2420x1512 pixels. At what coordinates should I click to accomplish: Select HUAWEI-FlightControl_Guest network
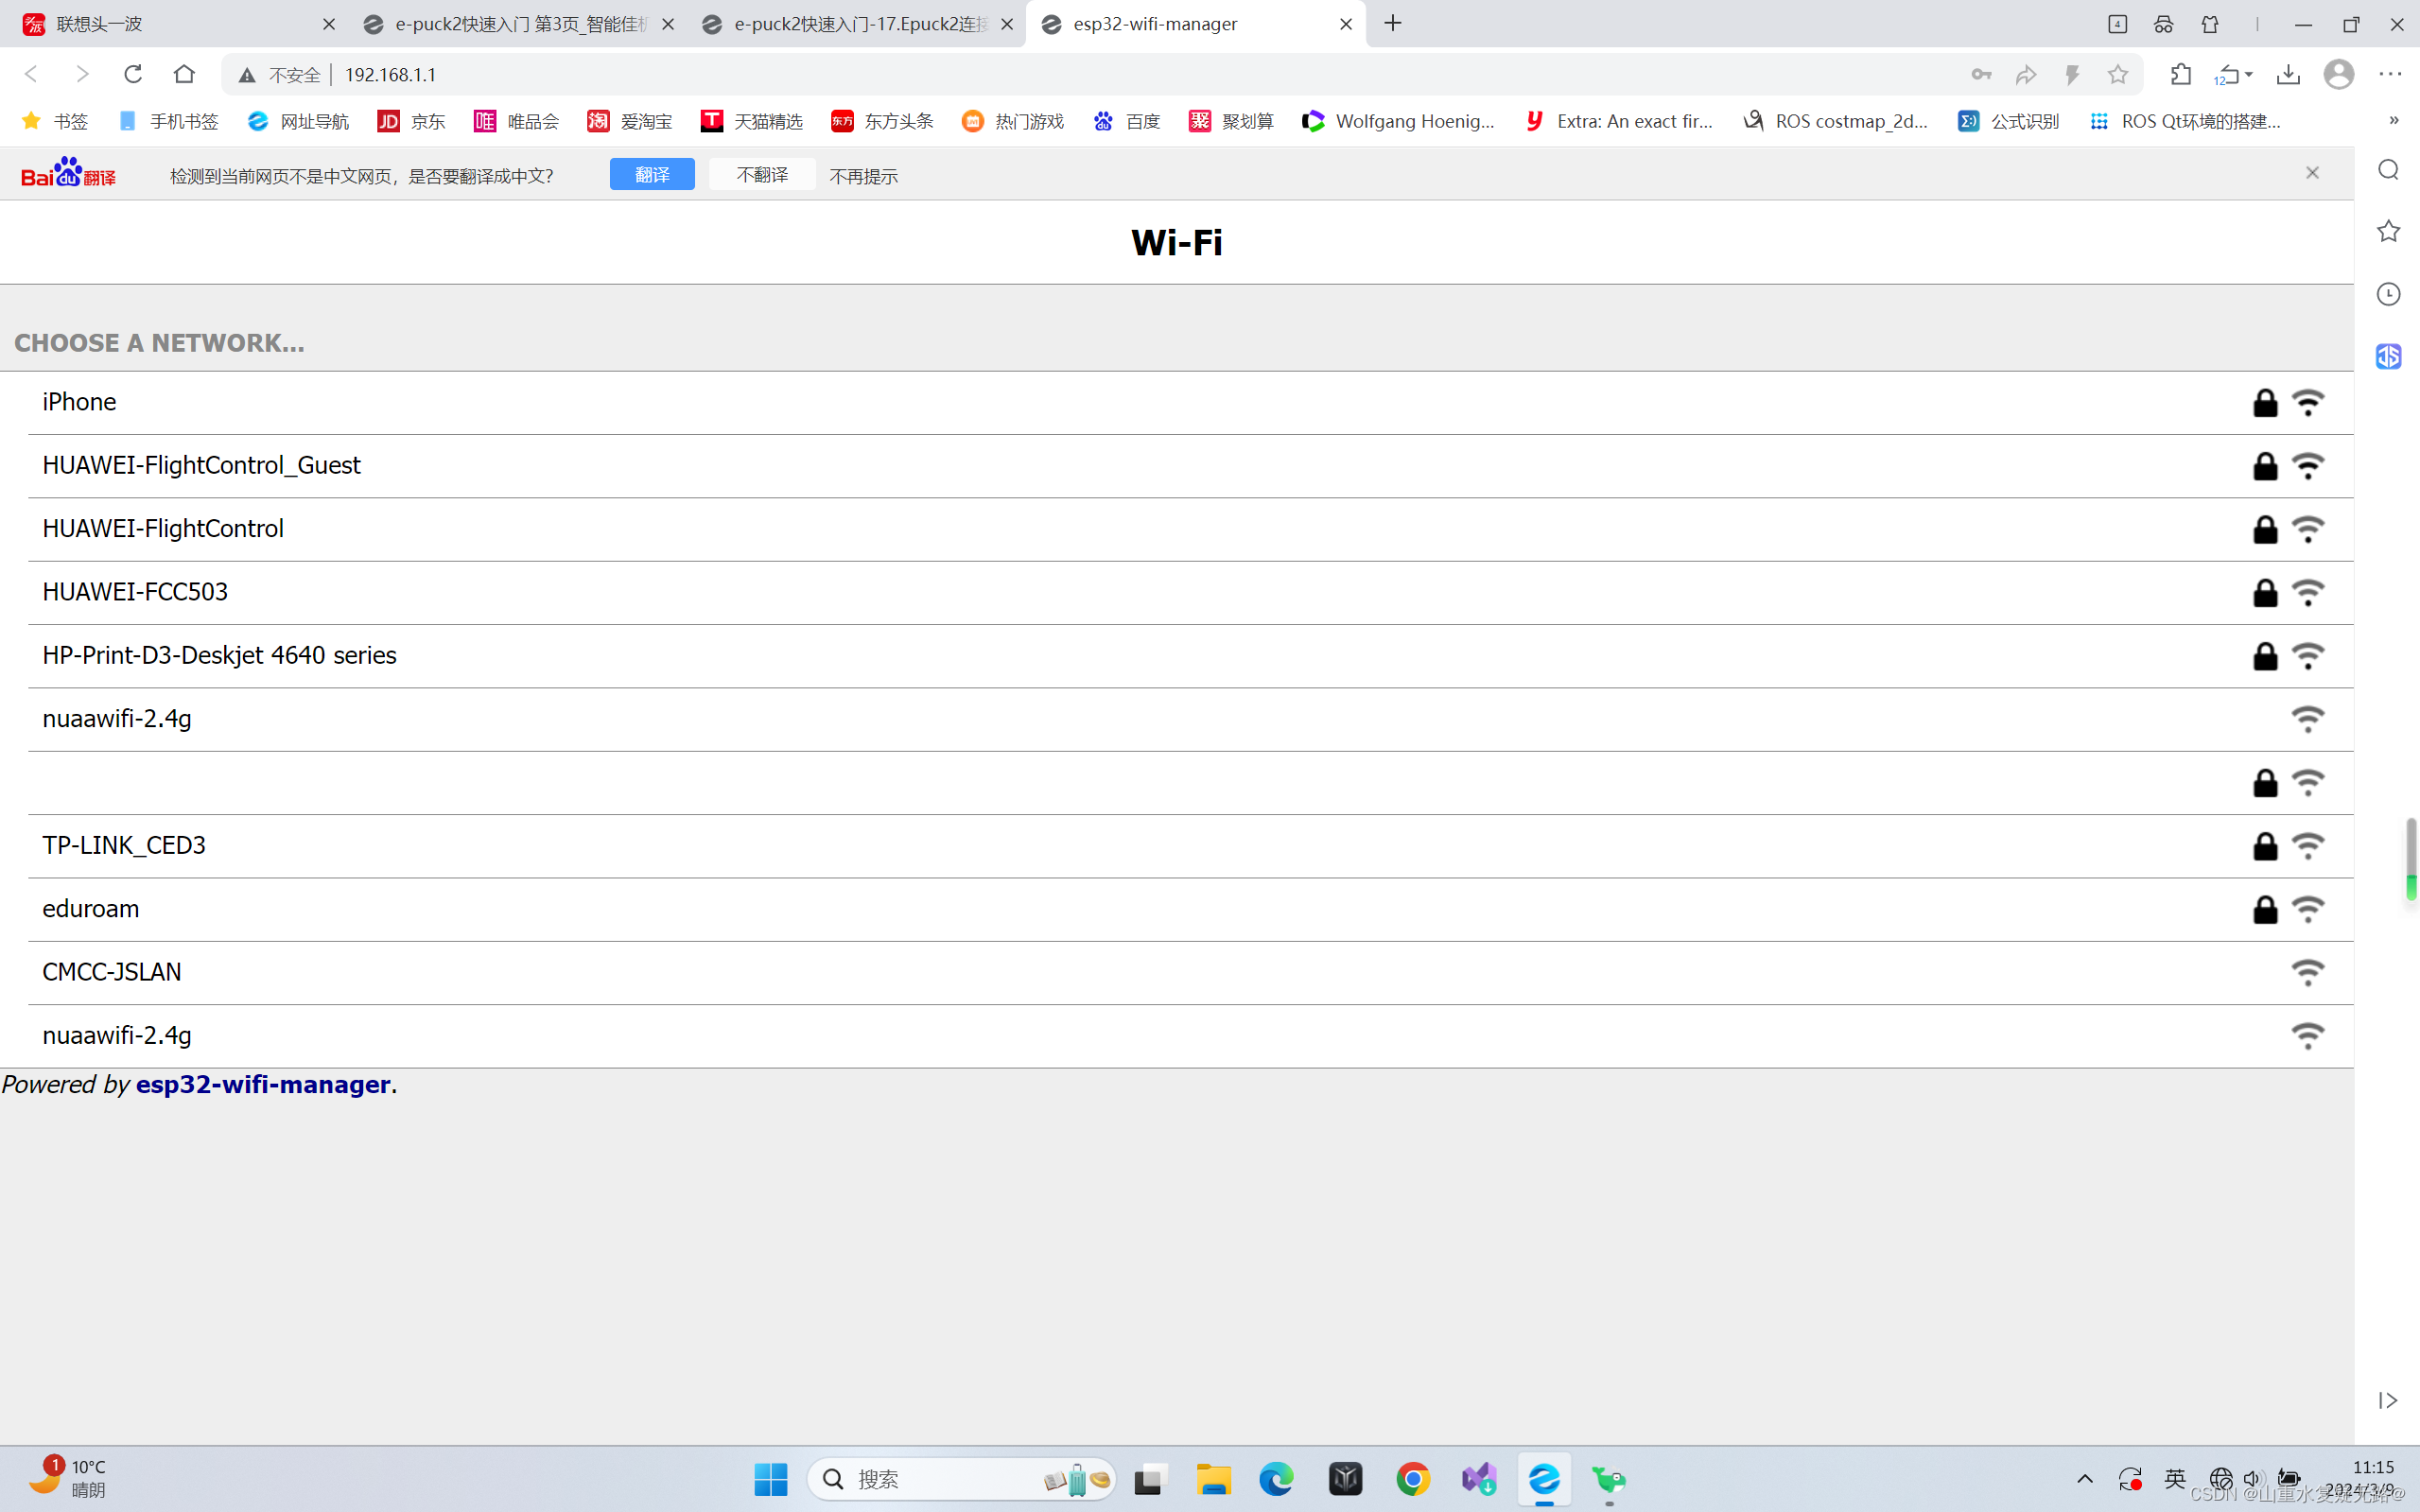click(x=1190, y=465)
